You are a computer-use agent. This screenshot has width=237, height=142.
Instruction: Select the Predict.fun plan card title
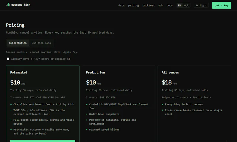click(95, 72)
